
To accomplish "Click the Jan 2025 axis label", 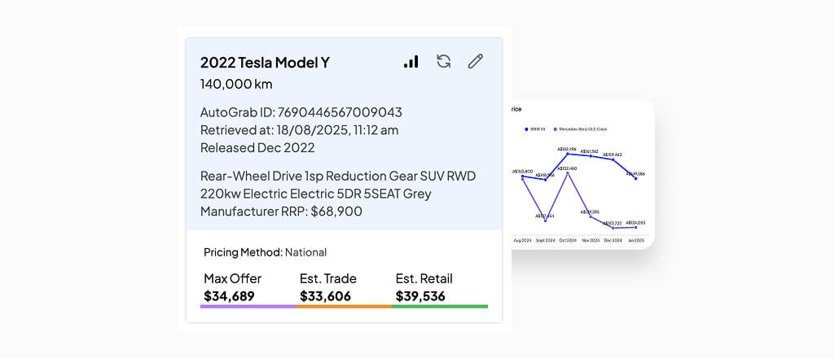I will pos(636,241).
